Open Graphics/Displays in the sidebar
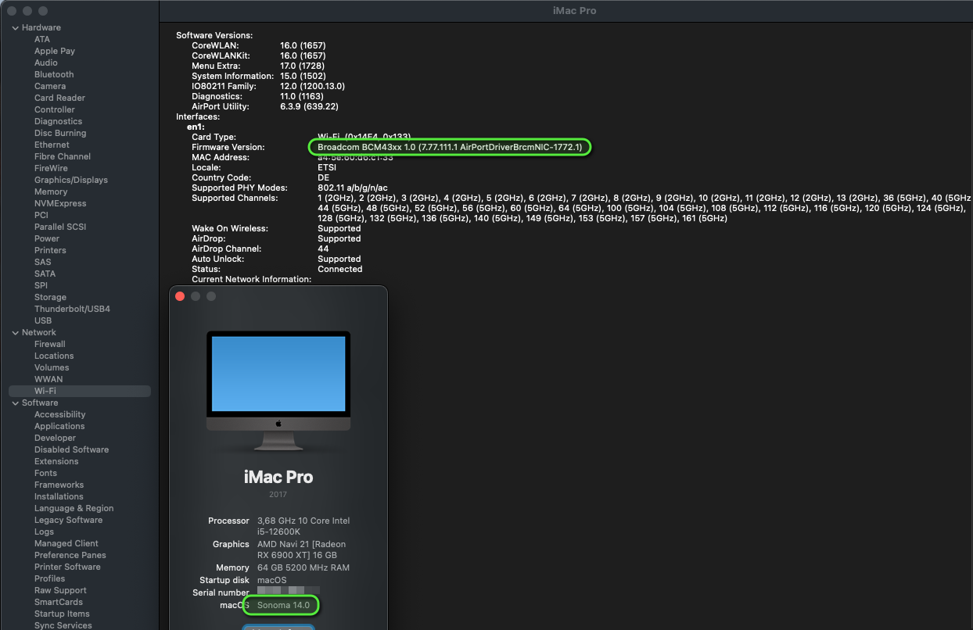 pyautogui.click(x=71, y=180)
